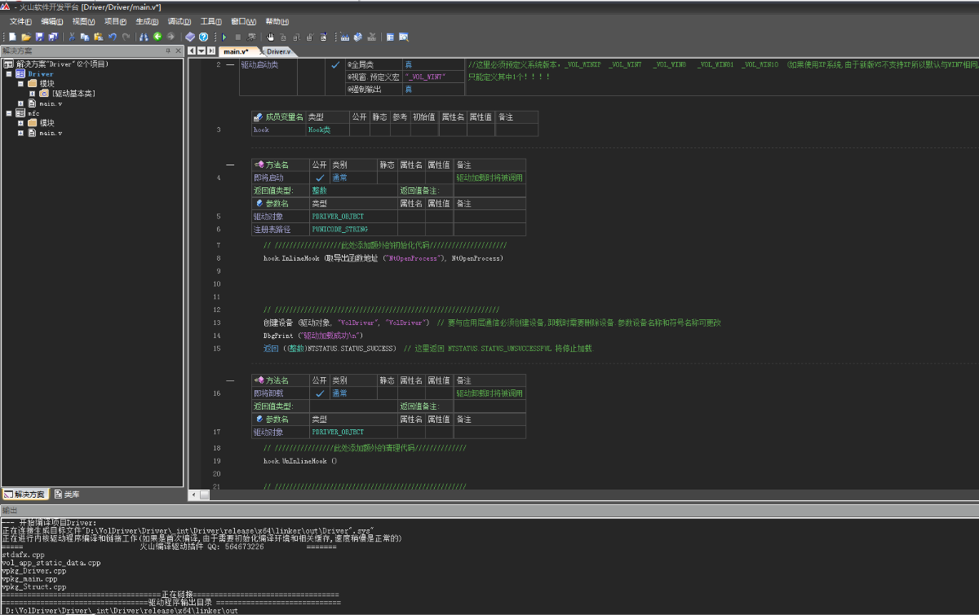Collapse the mfc project node

pyautogui.click(x=9, y=113)
